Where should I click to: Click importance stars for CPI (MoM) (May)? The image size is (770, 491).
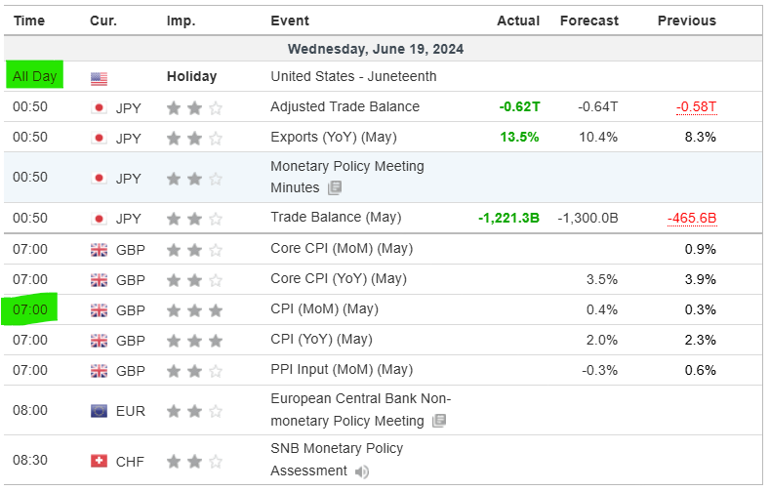tap(194, 309)
